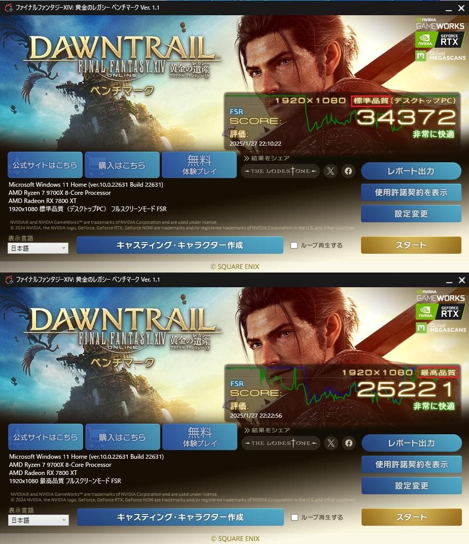
Task: Open The Lodestone link in upper window
Action: pos(280,171)
